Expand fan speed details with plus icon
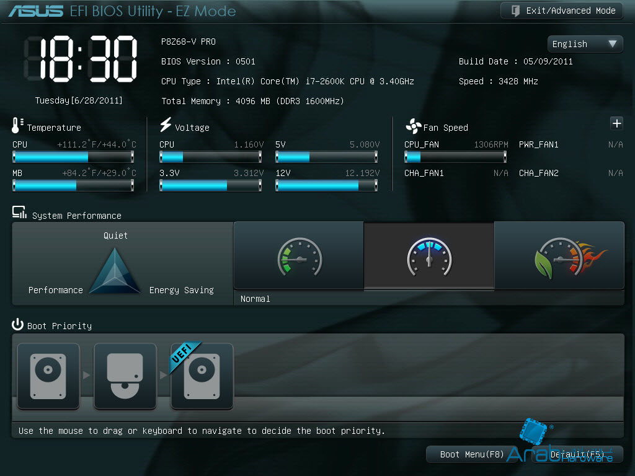Viewport: 635px width, 476px height. pos(616,123)
